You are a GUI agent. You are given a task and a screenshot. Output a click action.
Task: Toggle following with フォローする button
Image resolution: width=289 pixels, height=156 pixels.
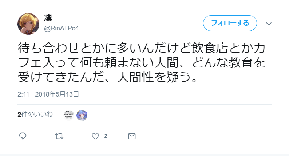(230, 23)
